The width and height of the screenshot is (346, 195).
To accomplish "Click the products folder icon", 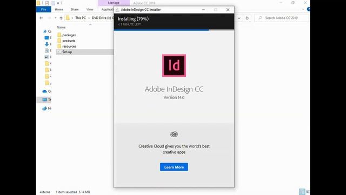I will pyautogui.click(x=59, y=41).
